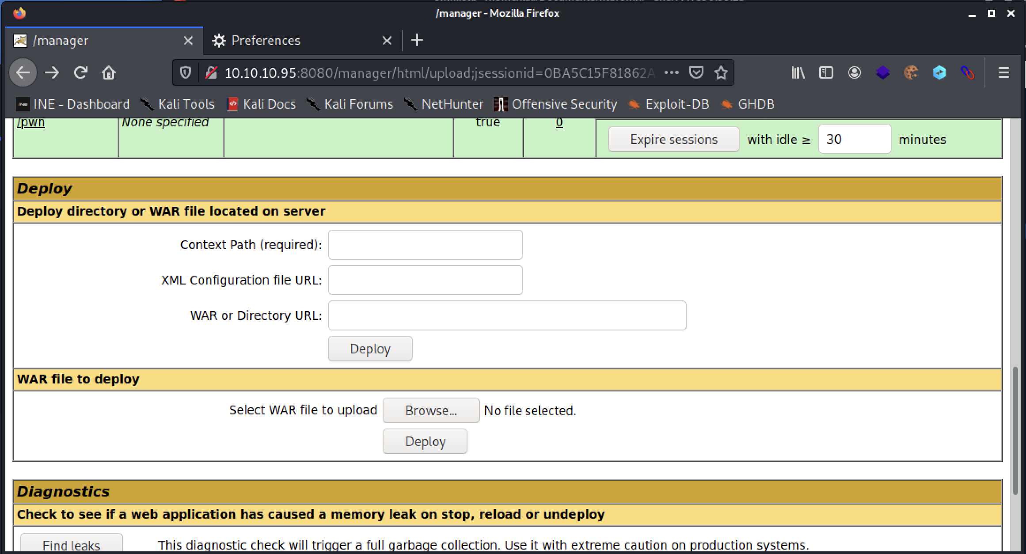
Task: Click the browser back arrow button
Action: coord(23,72)
